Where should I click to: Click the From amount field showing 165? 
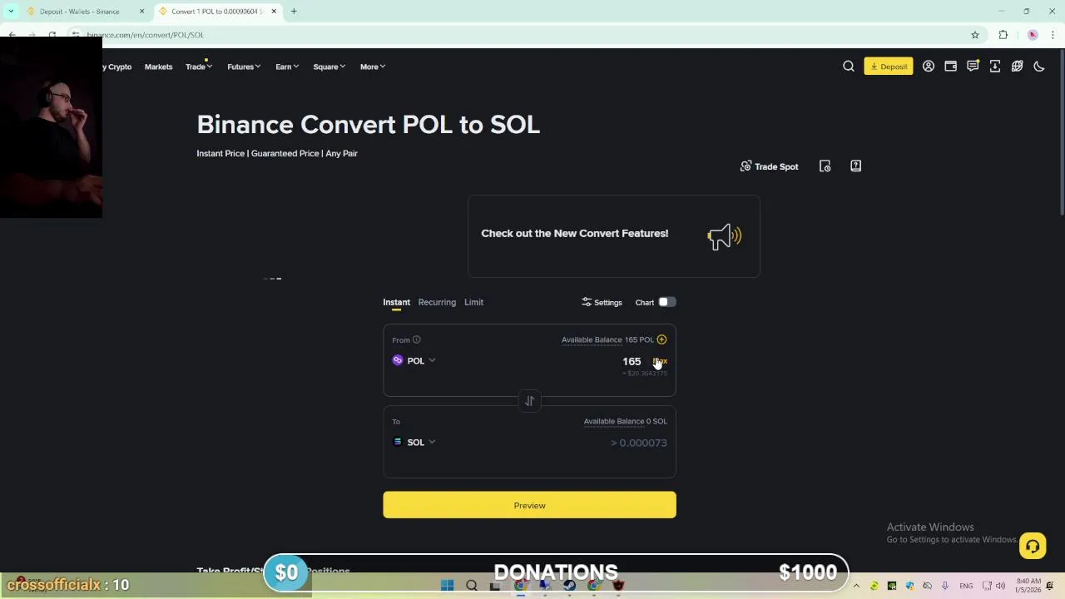[x=632, y=361]
